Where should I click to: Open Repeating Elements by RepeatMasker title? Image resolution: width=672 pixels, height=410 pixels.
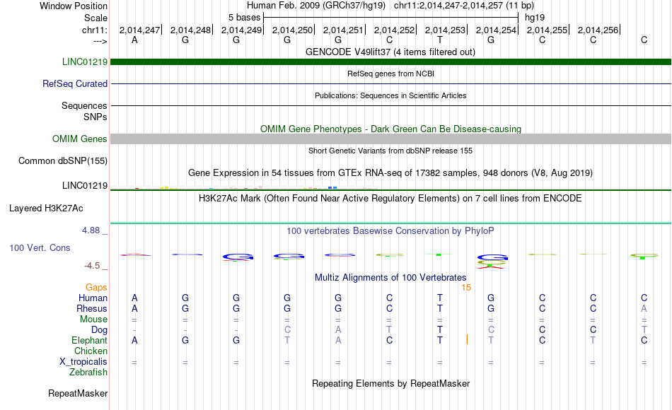coord(390,383)
